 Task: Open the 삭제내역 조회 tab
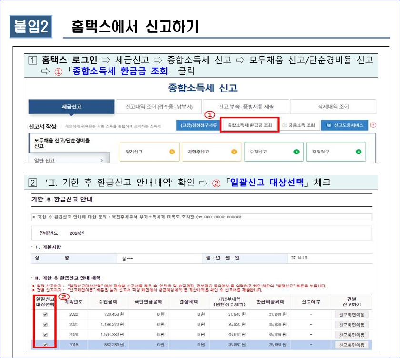[333, 106]
